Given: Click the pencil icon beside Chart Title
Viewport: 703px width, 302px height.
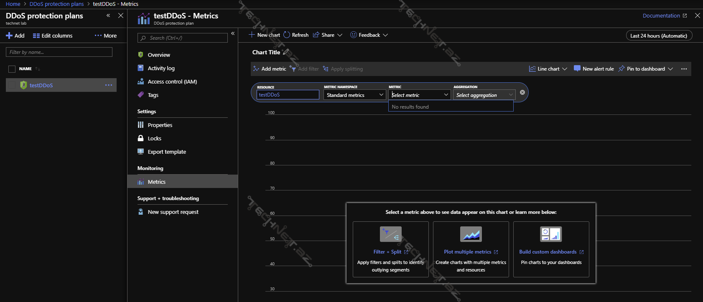Looking at the screenshot, I should [286, 52].
